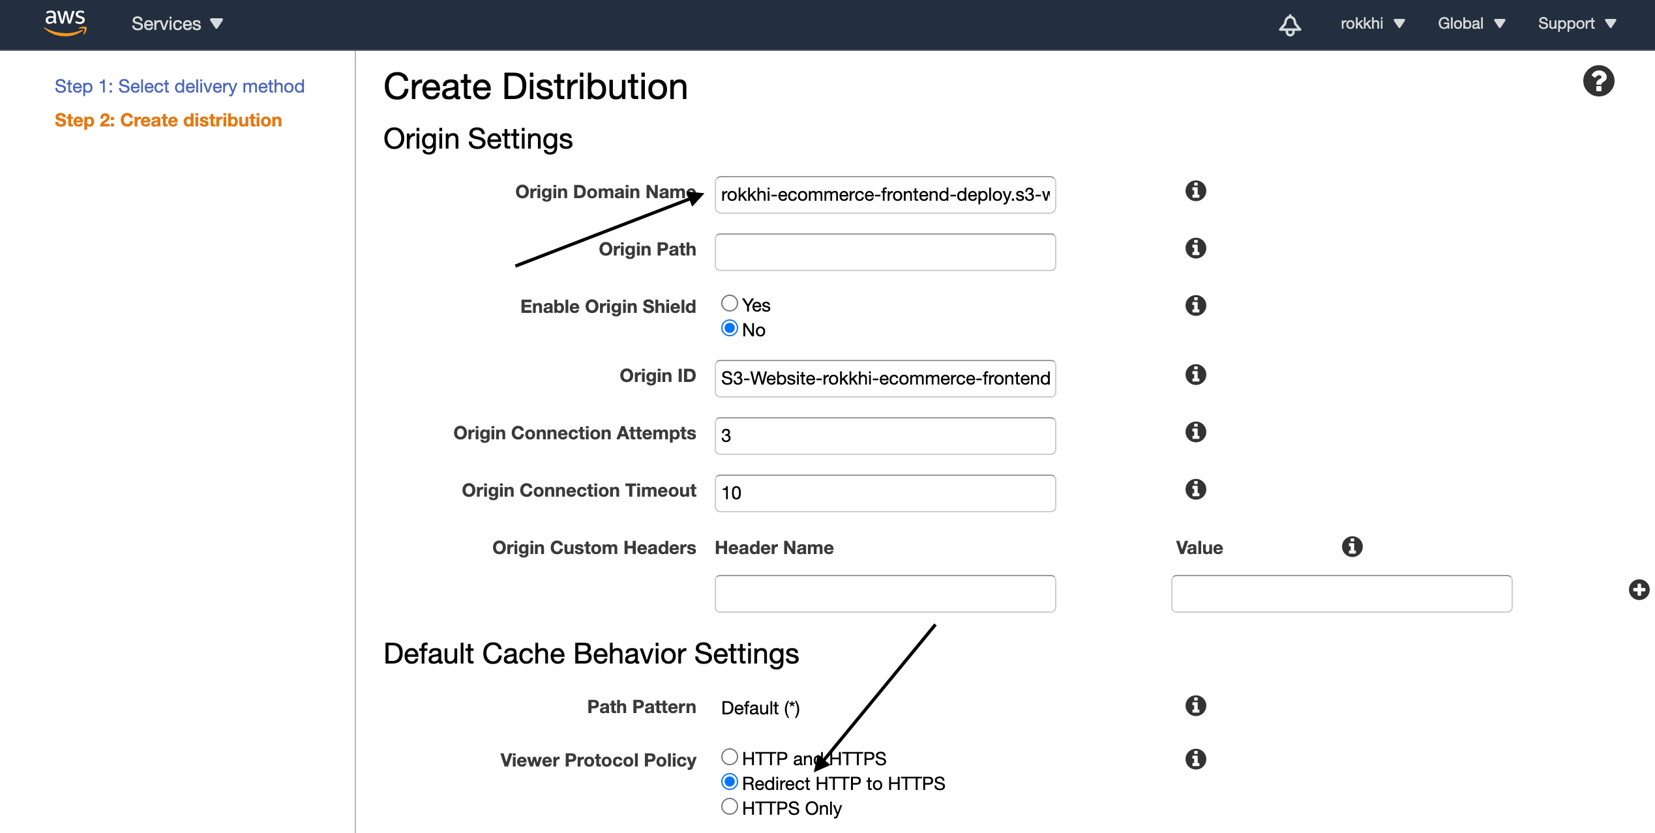Go to Step 1: Select delivery method
1655x833 pixels.
pyautogui.click(x=179, y=86)
